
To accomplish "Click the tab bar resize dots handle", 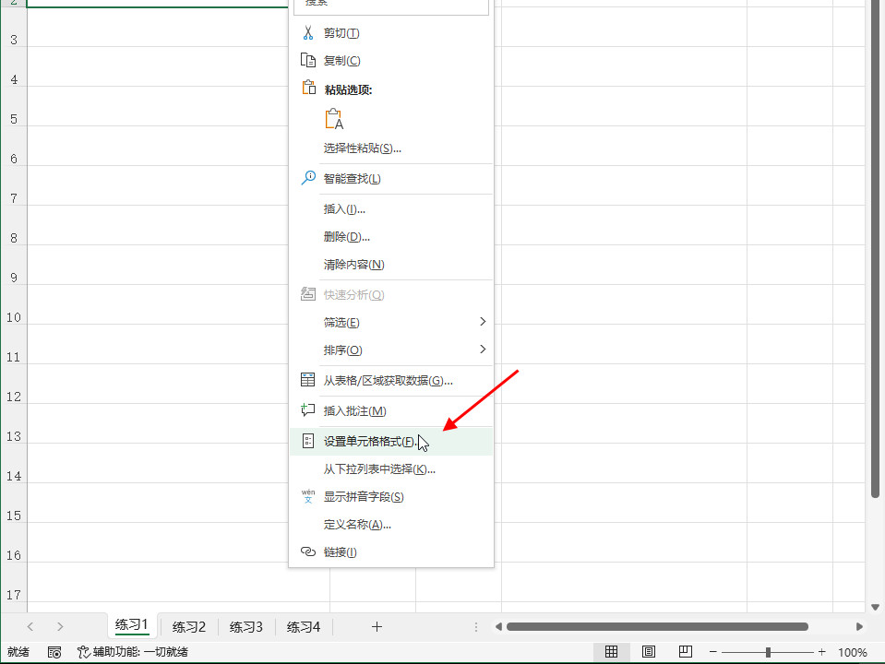I will (x=476, y=627).
